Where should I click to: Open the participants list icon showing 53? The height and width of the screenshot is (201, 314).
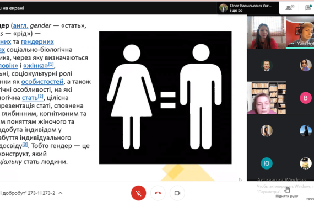pyautogui.click(x=290, y=8)
